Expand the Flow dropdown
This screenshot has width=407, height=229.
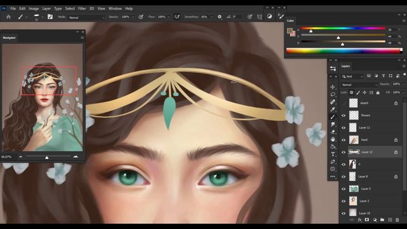click(x=169, y=17)
